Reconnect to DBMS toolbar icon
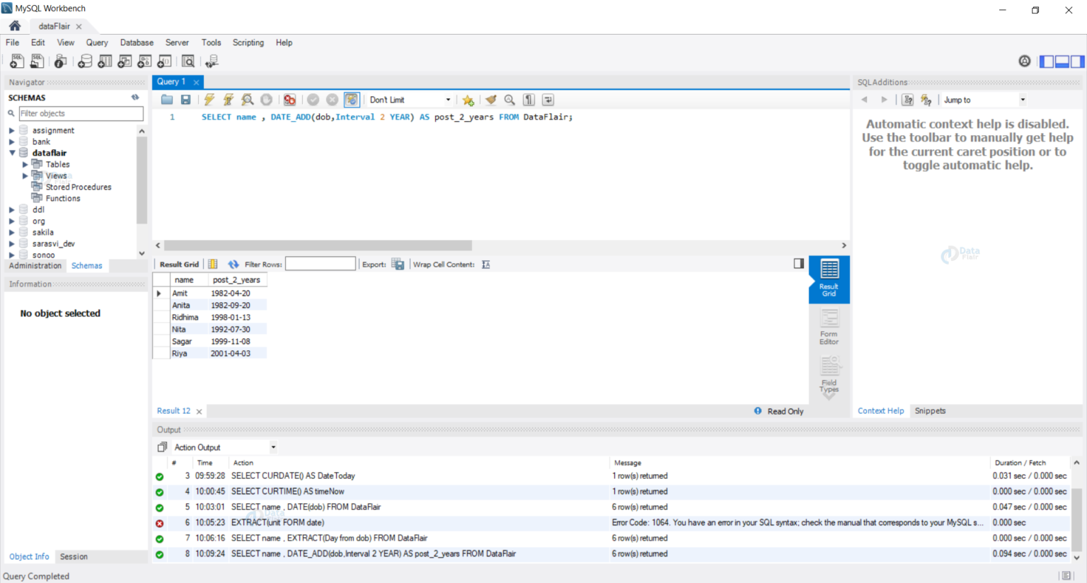This screenshot has width=1087, height=583. click(212, 62)
